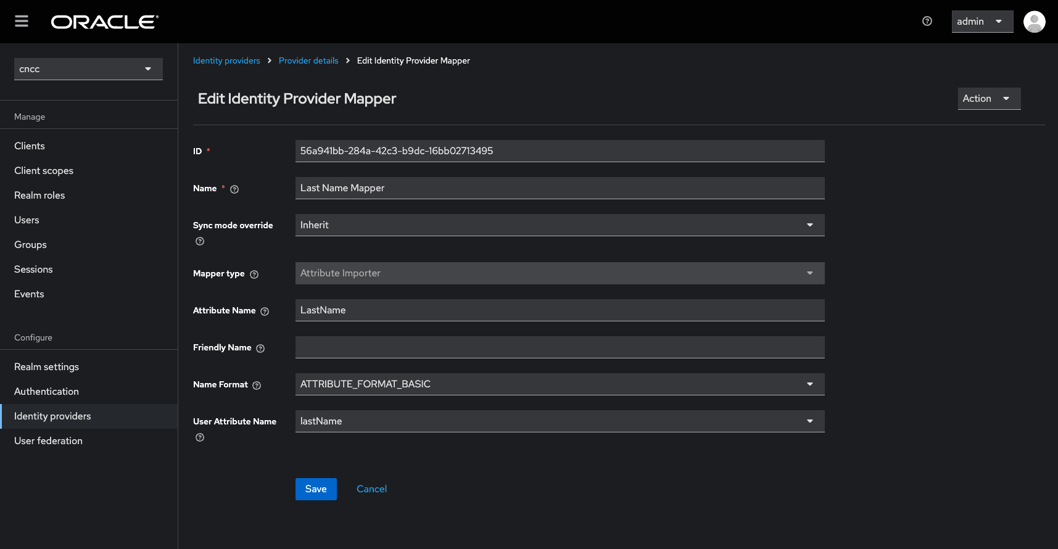The width and height of the screenshot is (1058, 549).
Task: Cancel editing the mapper
Action: point(372,489)
